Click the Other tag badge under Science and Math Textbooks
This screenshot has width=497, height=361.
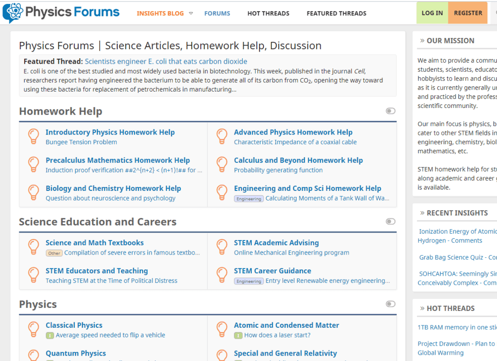coord(54,253)
